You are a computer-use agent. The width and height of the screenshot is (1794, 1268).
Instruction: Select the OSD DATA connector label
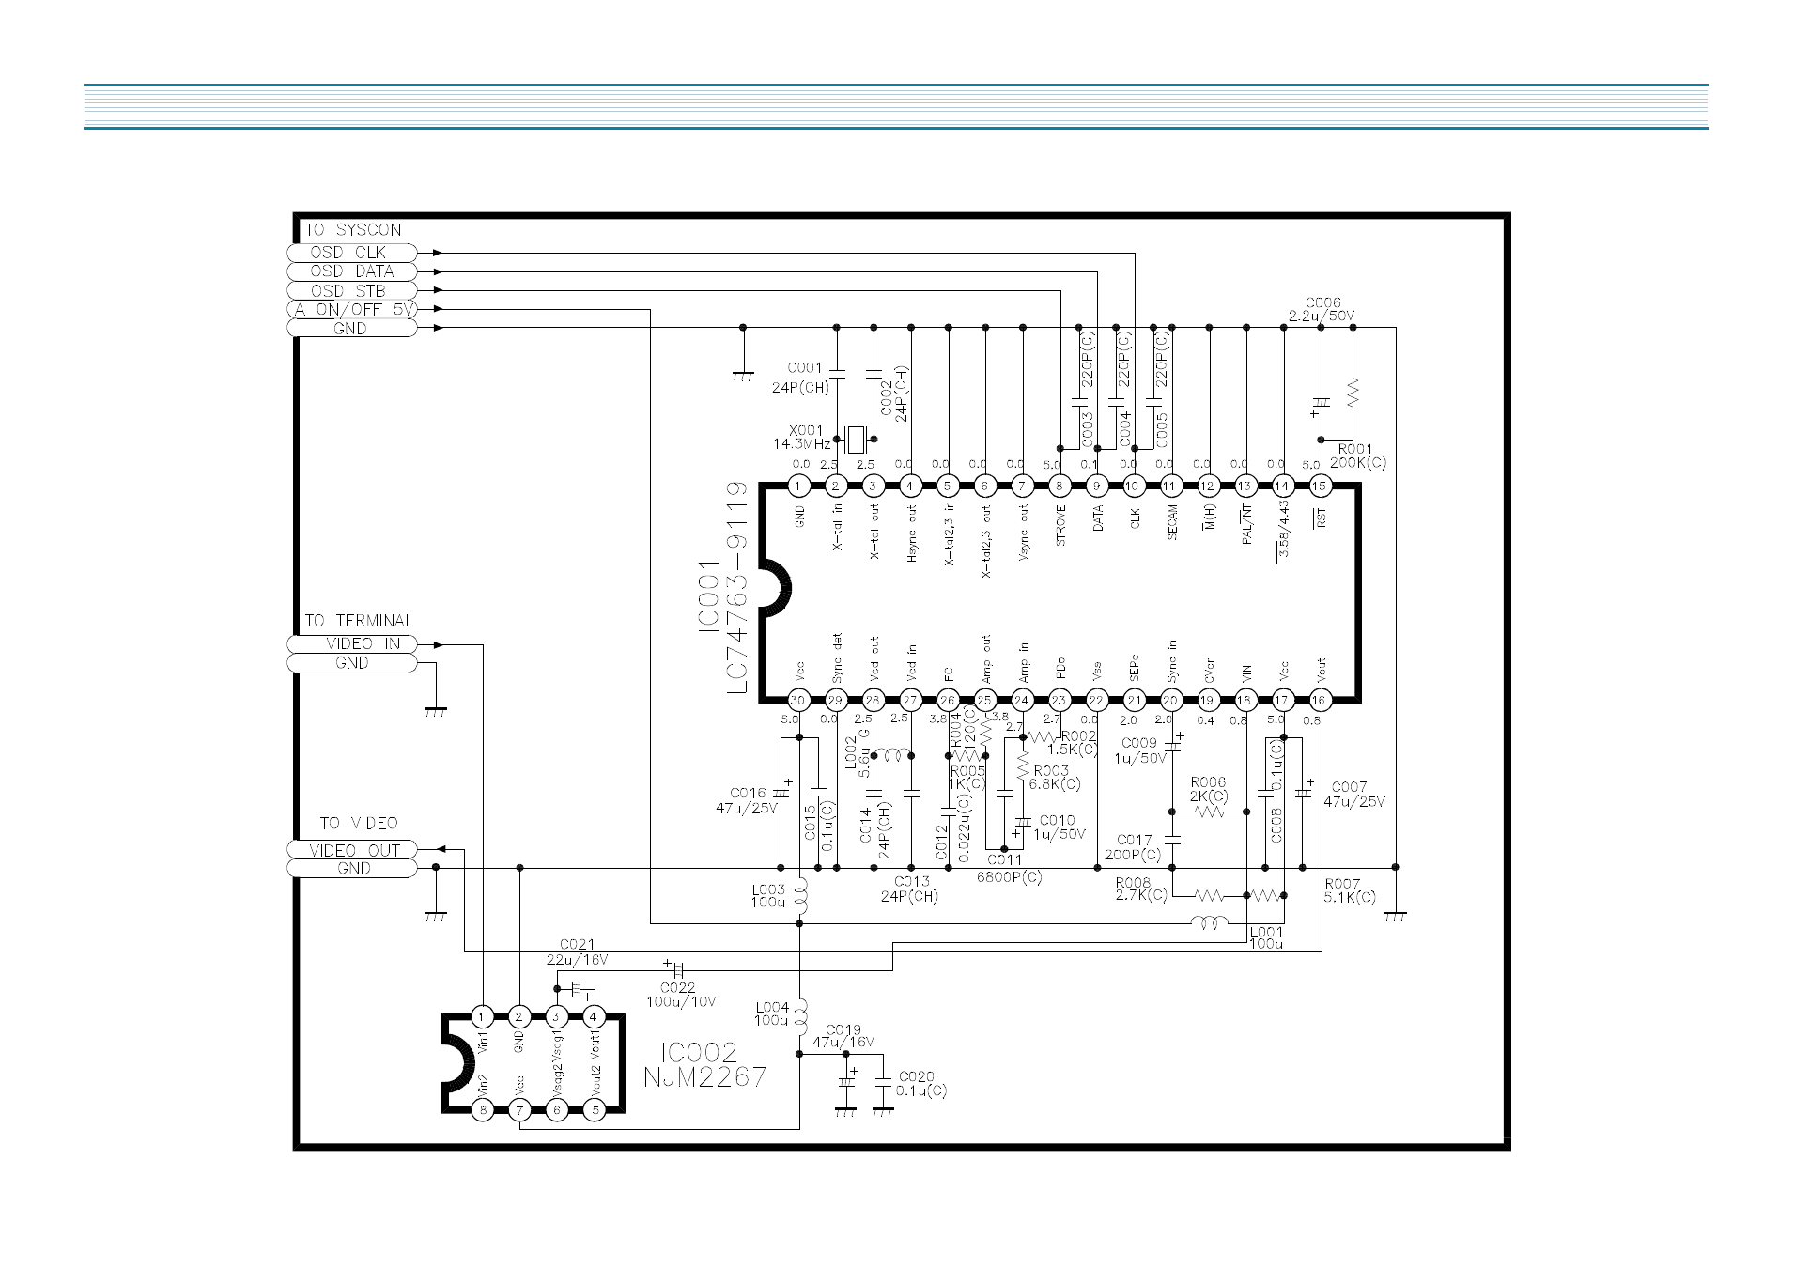coord(351,271)
